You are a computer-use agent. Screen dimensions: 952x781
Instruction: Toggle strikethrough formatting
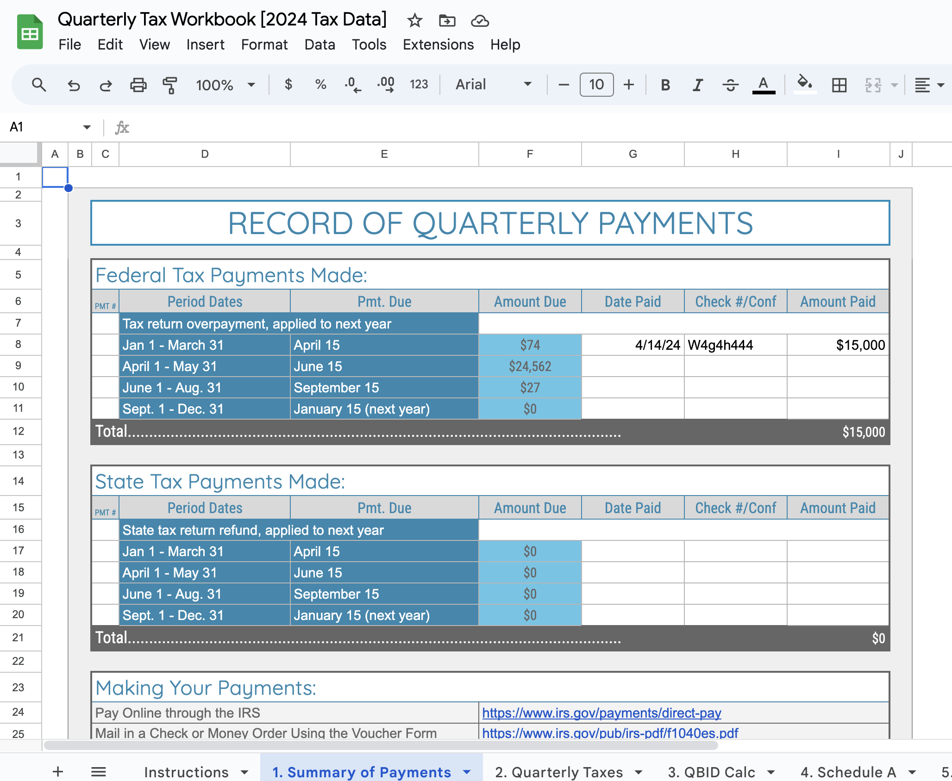[730, 85]
